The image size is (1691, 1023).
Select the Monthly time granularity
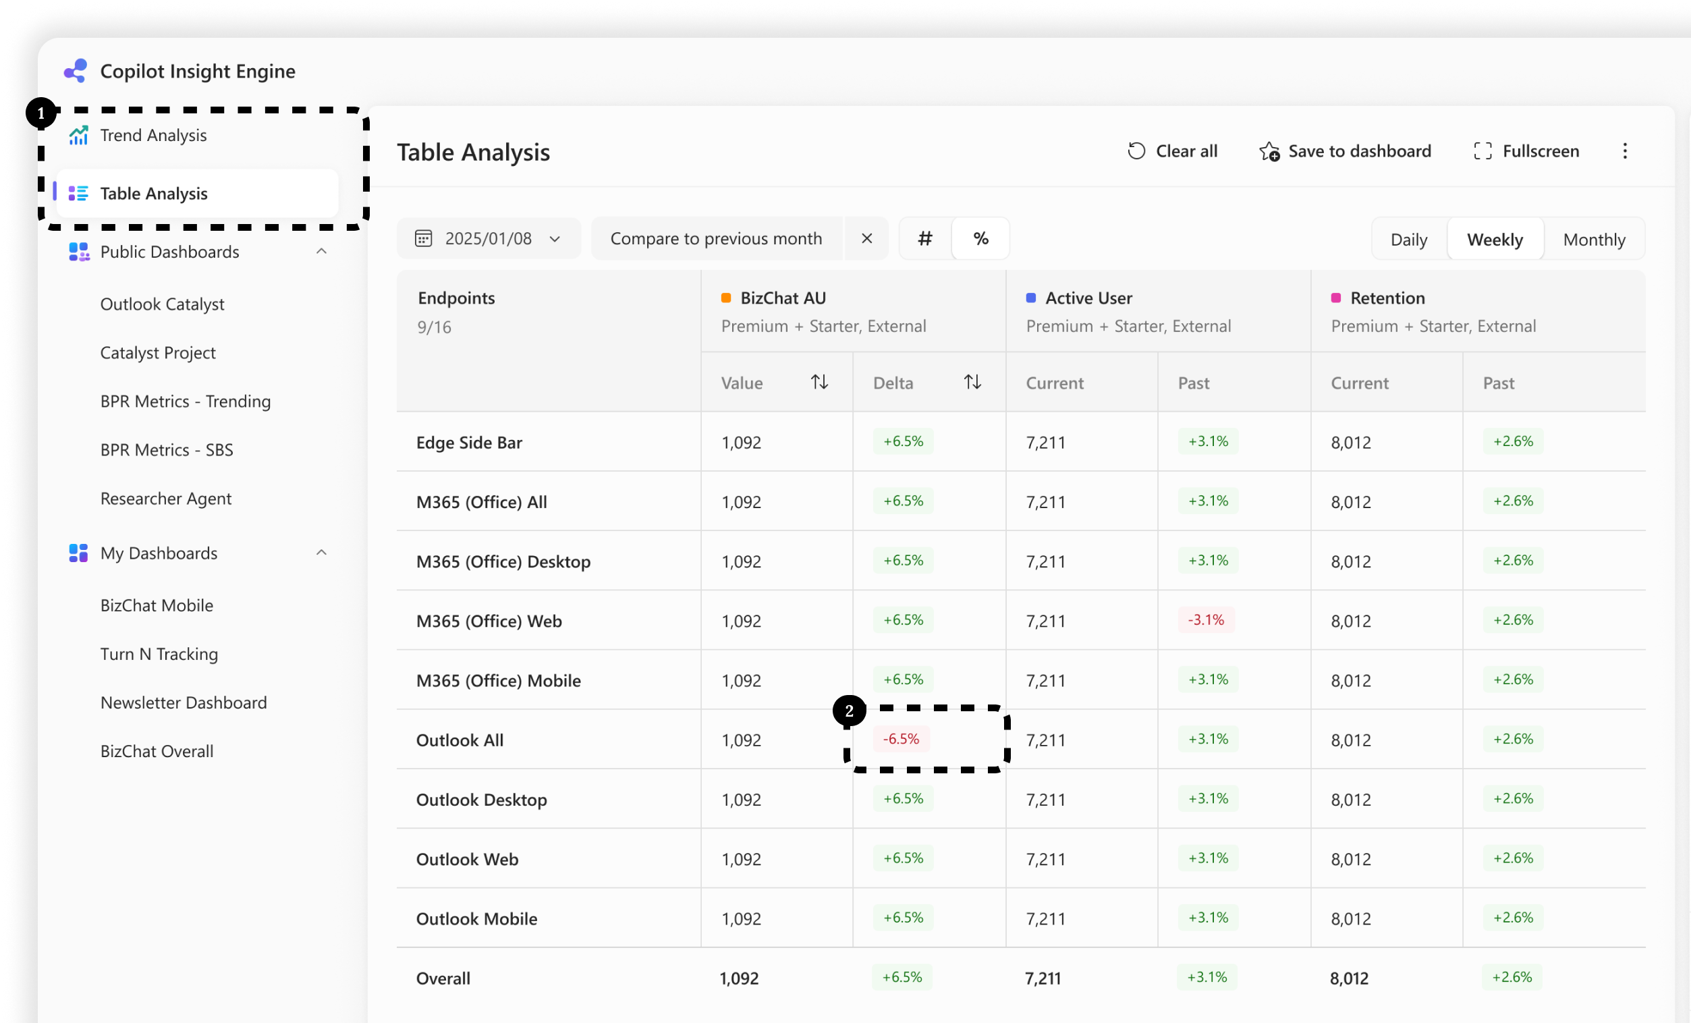[1594, 240]
